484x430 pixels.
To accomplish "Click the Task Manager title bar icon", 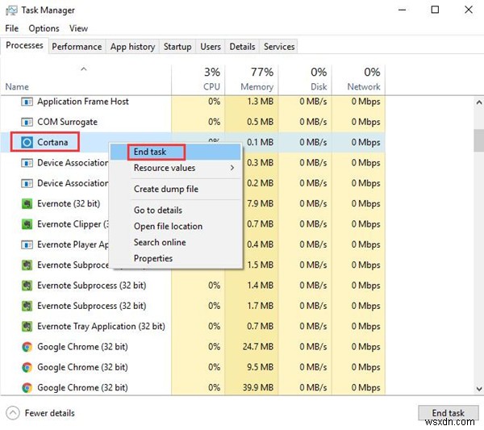I will 11,10.
